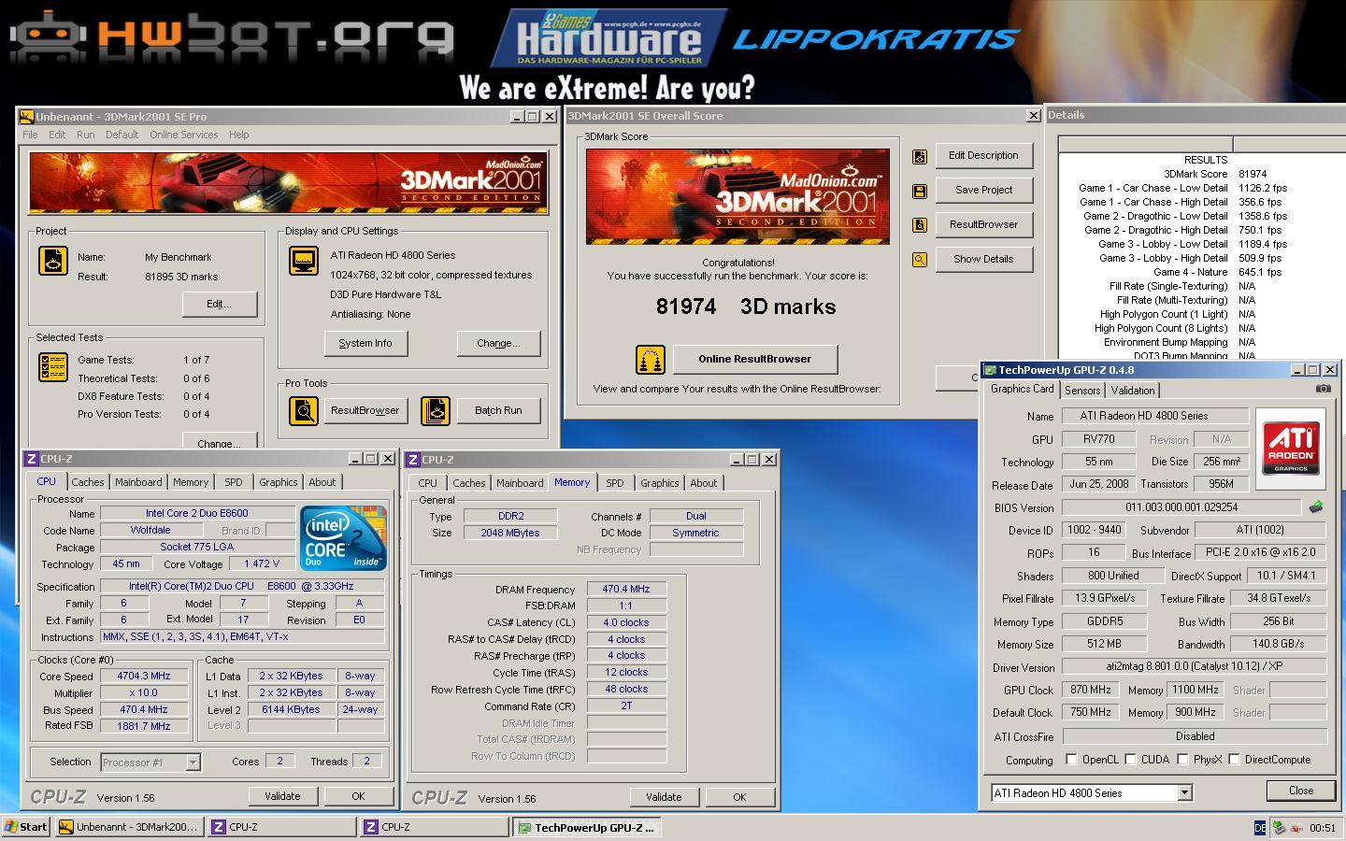
Task: Click the GPU-Z BIOS save chip icon
Action: tap(1316, 507)
